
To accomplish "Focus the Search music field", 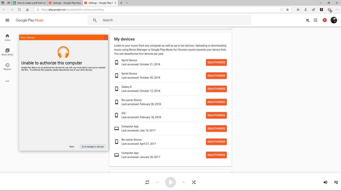I will [x=169, y=20].
